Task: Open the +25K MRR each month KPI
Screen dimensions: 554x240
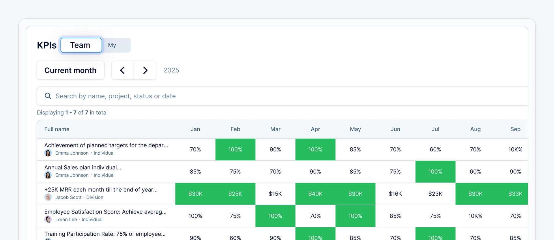Action: tap(101, 190)
